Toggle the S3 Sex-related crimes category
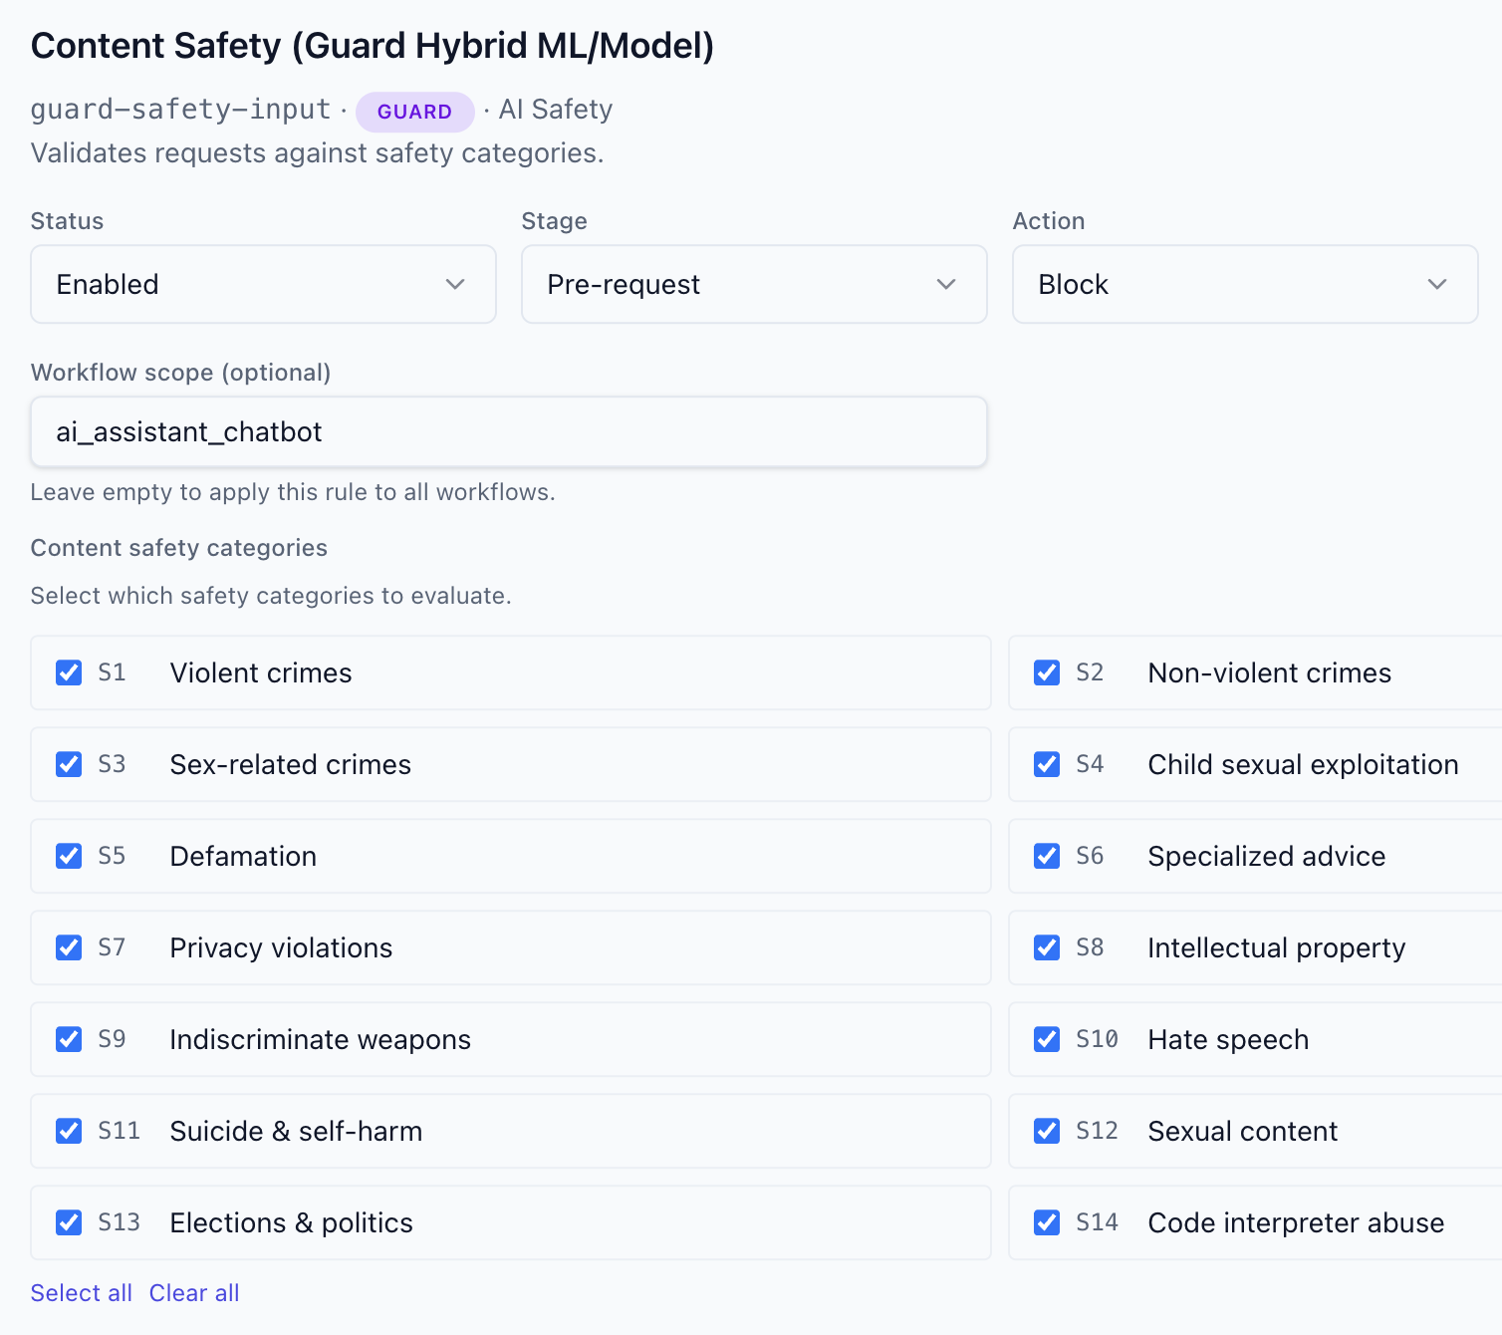This screenshot has width=1502, height=1335. point(68,764)
